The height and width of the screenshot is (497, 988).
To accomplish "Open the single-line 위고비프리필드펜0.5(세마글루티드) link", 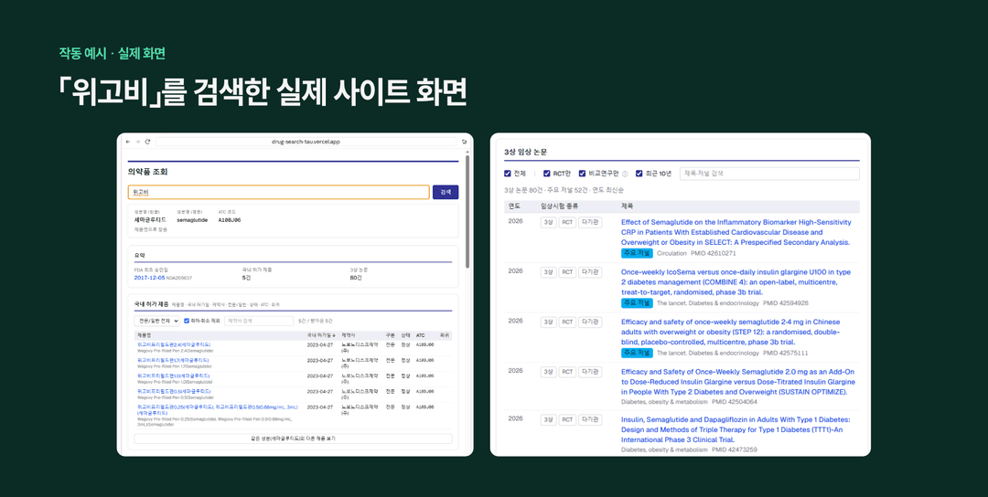I will pos(174,391).
